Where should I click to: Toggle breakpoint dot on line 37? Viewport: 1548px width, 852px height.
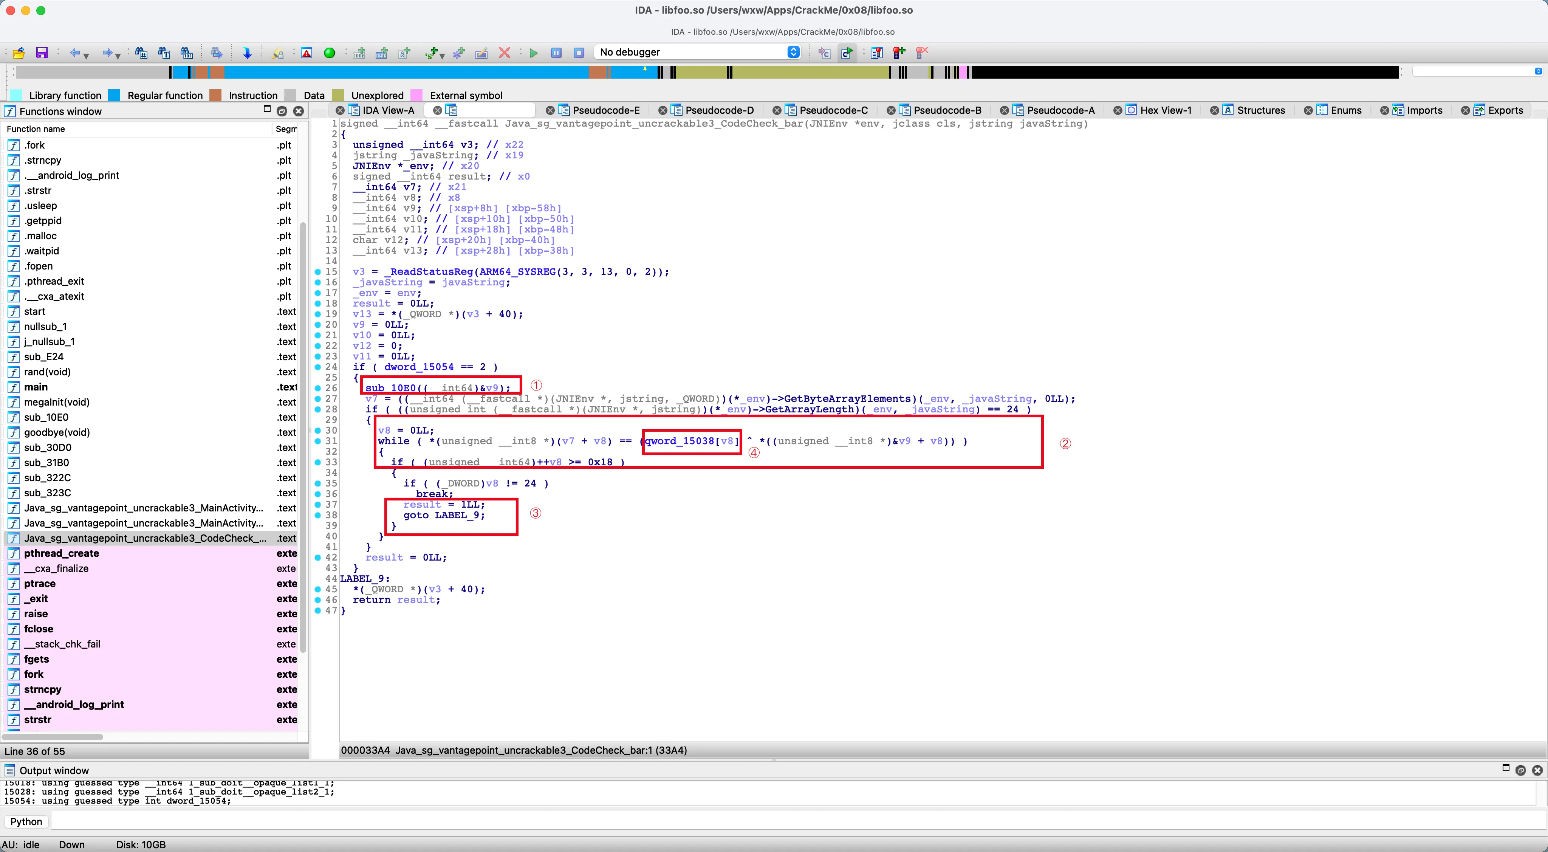point(318,505)
